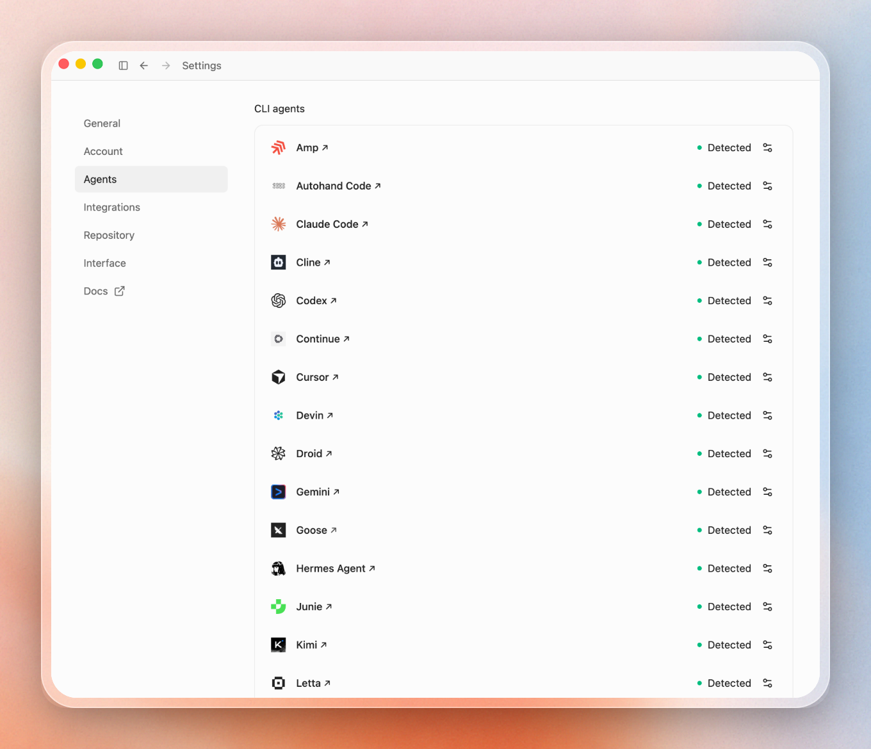The width and height of the screenshot is (871, 749).
Task: Open configuration sliders for Gemini
Action: coord(767,492)
